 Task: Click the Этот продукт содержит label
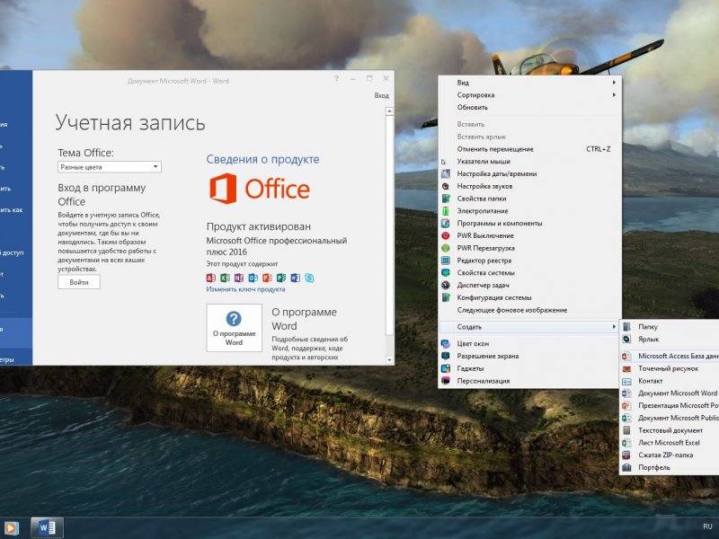point(242,264)
